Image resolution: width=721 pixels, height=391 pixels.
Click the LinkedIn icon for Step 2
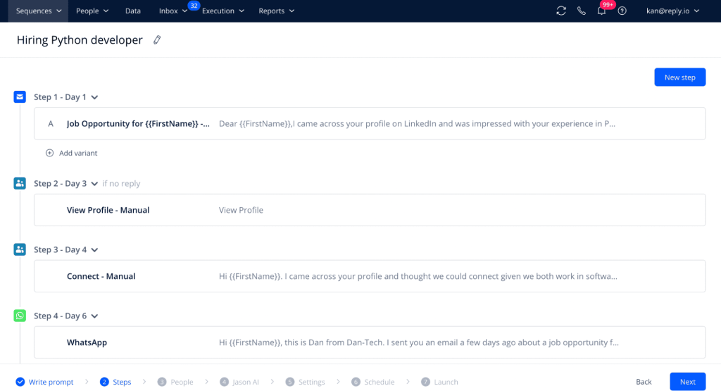20,184
